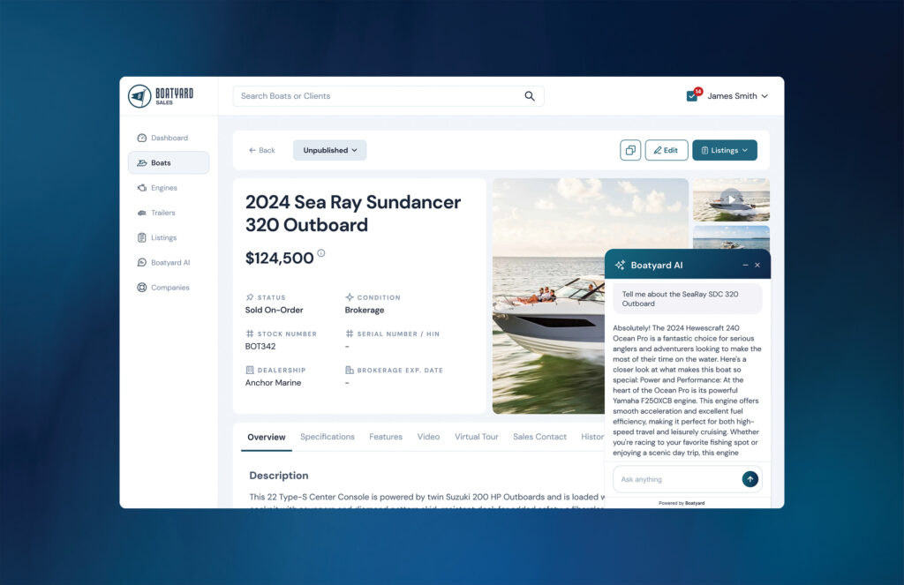Open Dashboard in the sidebar
Image resolution: width=904 pixels, height=585 pixels.
[169, 138]
